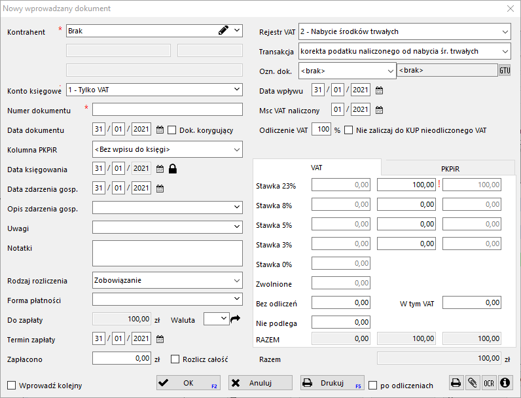Click the currency arrow icon next to Waluta
Viewport: 521px width, 398px height.
click(235, 319)
